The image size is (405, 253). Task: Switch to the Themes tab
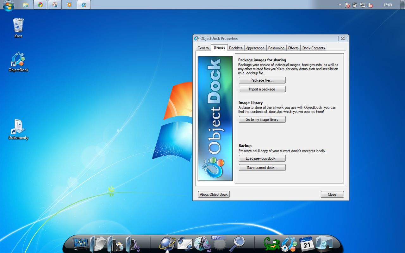click(x=219, y=47)
